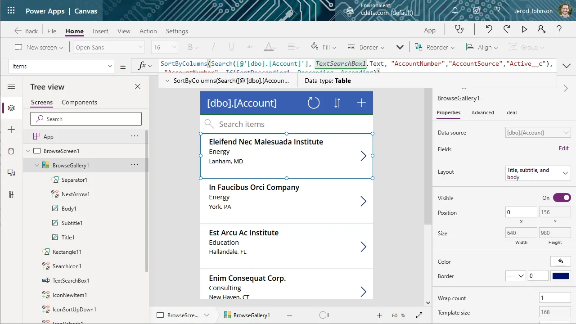Open the Open Sans font dropdown
576x324 pixels.
[x=108, y=47]
